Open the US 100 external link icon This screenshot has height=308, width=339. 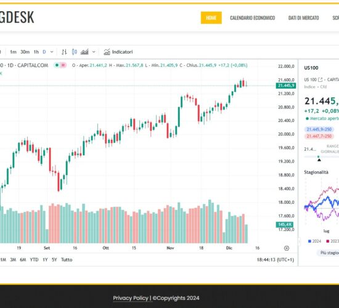click(x=320, y=79)
